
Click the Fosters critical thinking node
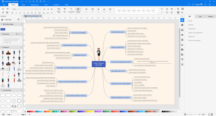[117, 47]
